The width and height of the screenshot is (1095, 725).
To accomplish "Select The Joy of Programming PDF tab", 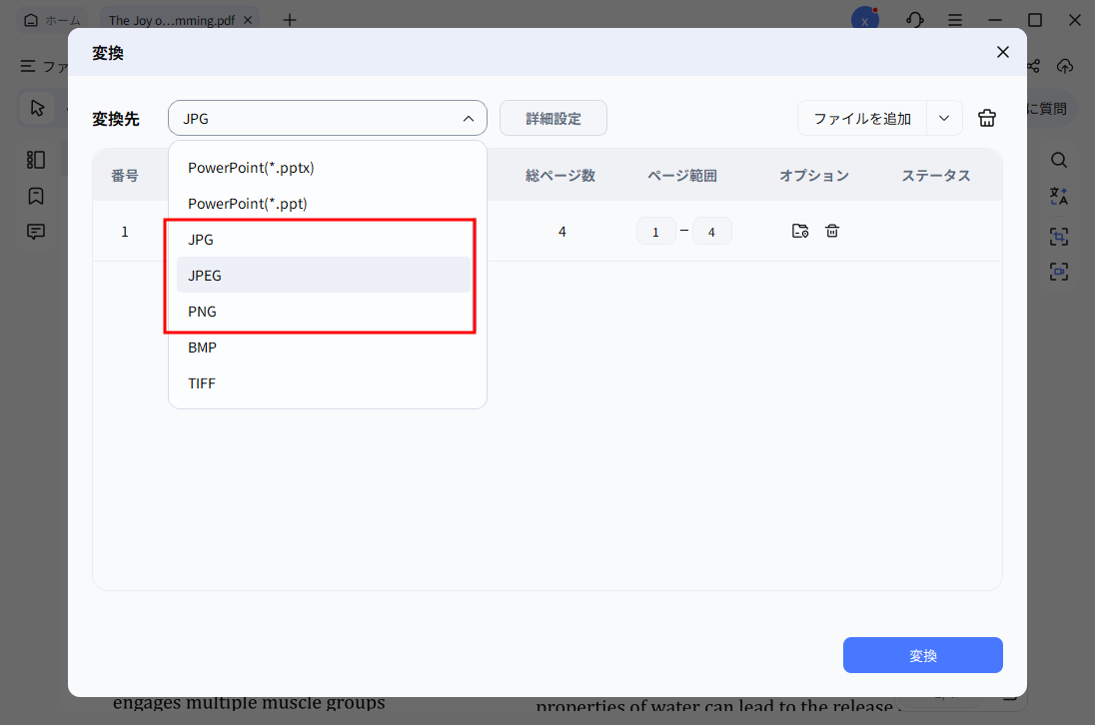I will (170, 19).
